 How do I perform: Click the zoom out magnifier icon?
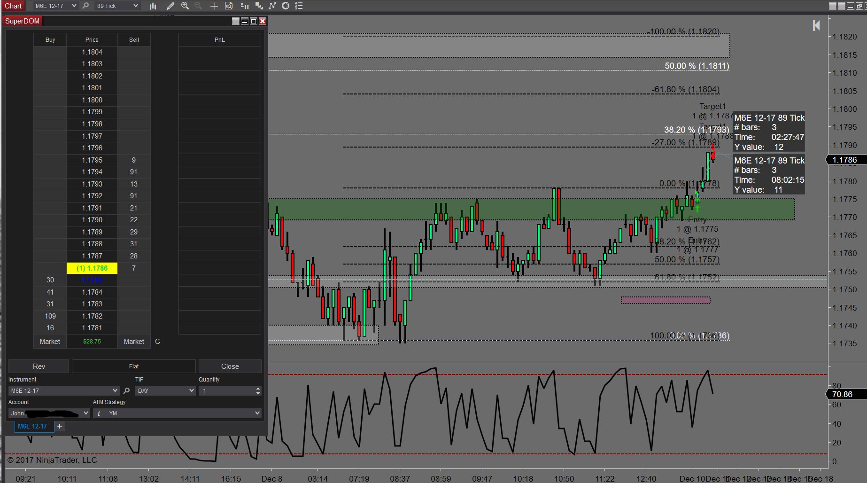point(198,6)
